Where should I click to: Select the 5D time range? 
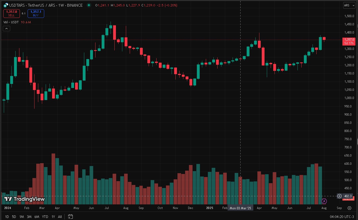pyautogui.click(x=14, y=217)
